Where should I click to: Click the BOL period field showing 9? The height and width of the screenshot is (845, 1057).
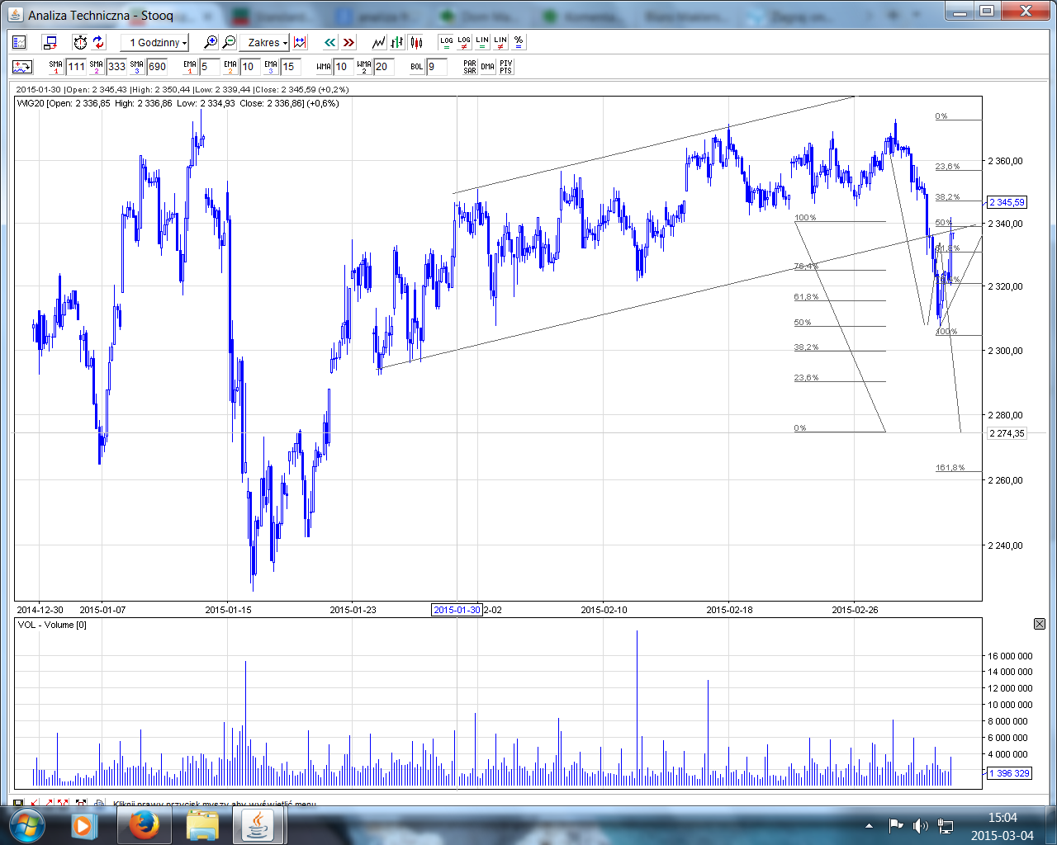(437, 67)
